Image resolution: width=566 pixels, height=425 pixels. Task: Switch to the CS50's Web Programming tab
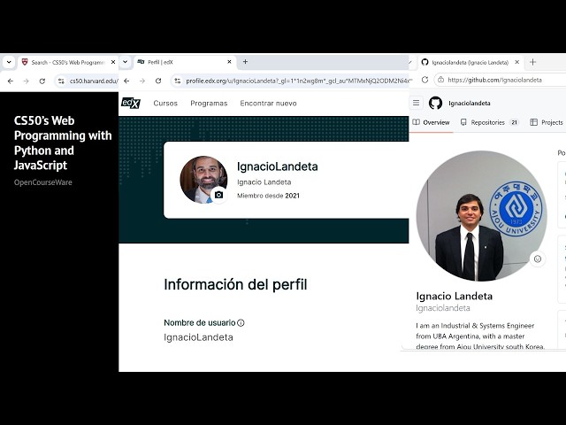coord(67,62)
